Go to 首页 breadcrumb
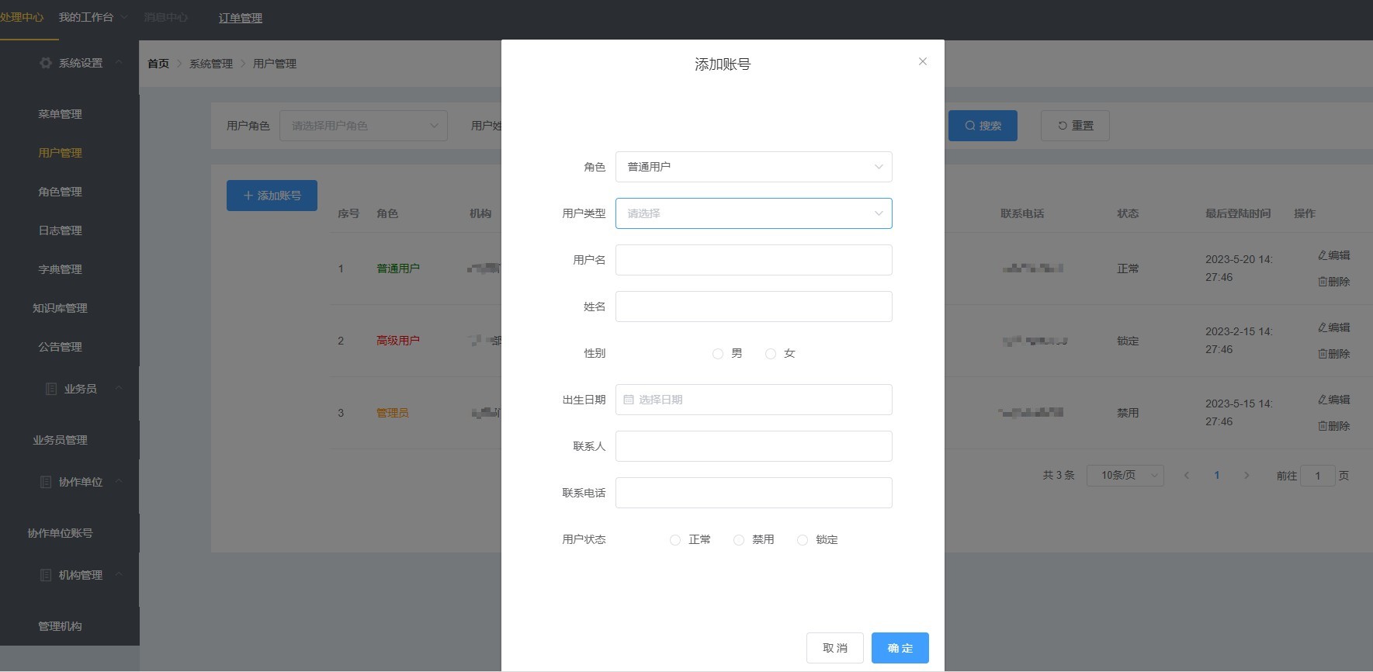Viewport: 1373px width, 672px height. [158, 64]
